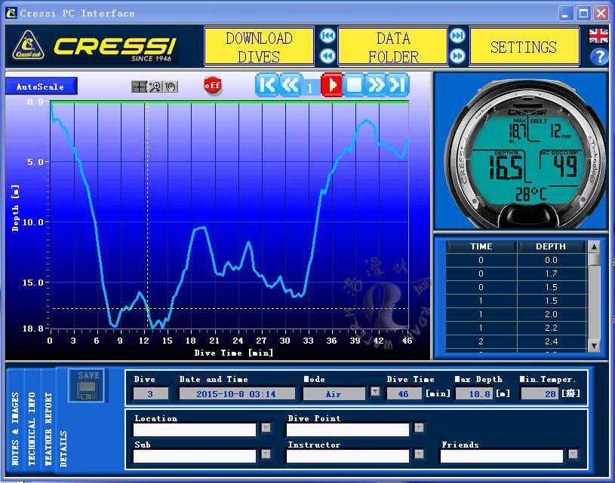Image resolution: width=615 pixels, height=483 pixels.
Task: Click the DEPTH column header
Action: (551, 246)
